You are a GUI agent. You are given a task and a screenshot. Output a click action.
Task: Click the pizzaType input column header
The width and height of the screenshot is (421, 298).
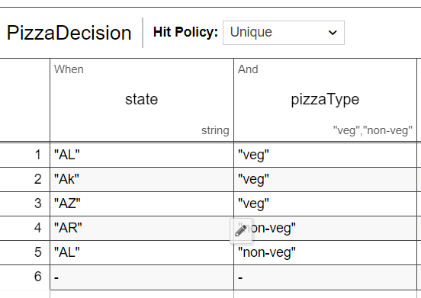point(325,100)
